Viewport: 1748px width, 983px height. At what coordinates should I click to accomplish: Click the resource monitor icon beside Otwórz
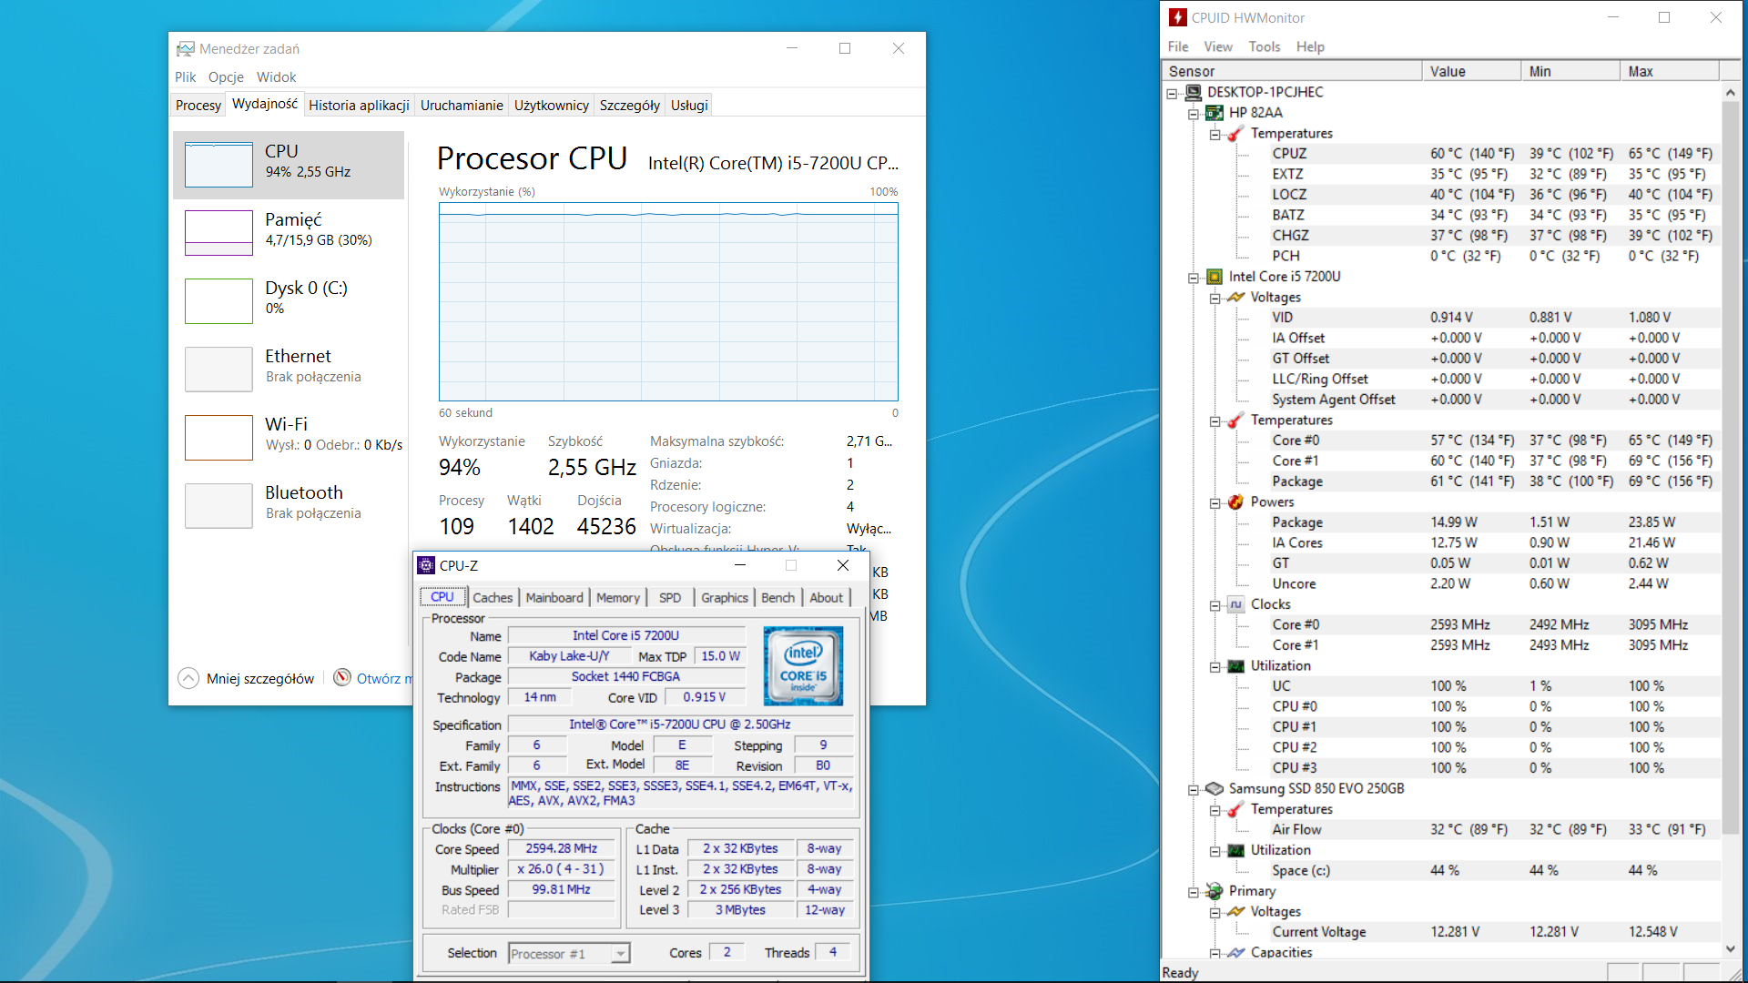click(x=342, y=677)
